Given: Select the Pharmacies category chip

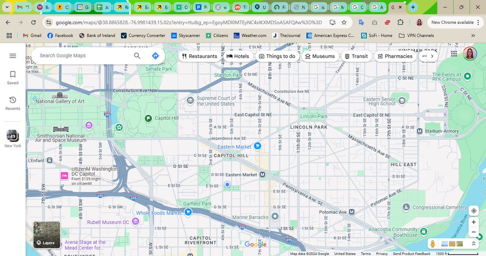Looking at the screenshot, I should pyautogui.click(x=395, y=56).
